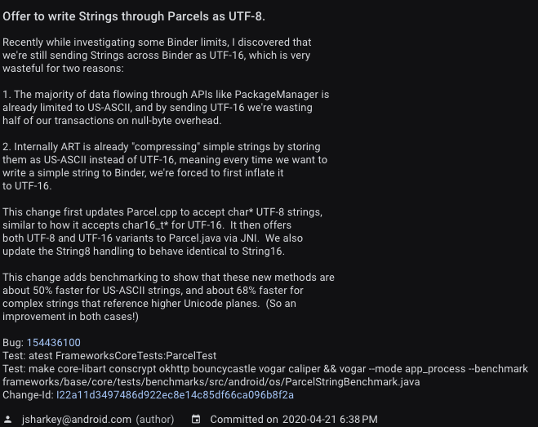Image resolution: width=538 pixels, height=427 pixels.
Task: Open bug link 154436100
Action: click(54, 343)
